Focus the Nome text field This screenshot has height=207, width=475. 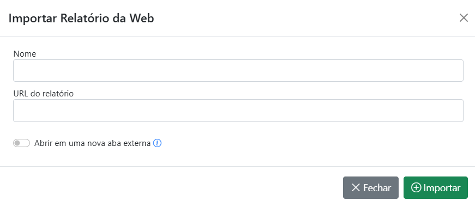[238, 70]
